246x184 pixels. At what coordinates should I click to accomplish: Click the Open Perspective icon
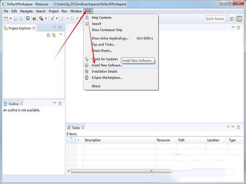(x=232, y=18)
